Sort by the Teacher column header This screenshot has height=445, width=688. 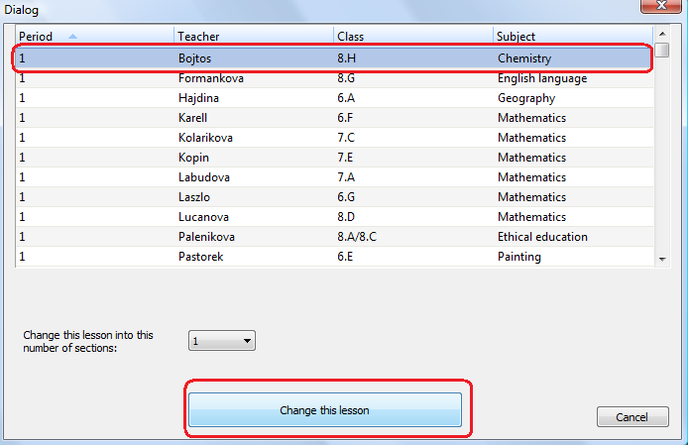click(254, 36)
